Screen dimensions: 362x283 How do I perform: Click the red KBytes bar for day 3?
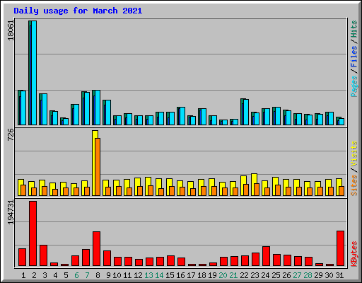click(x=43, y=255)
